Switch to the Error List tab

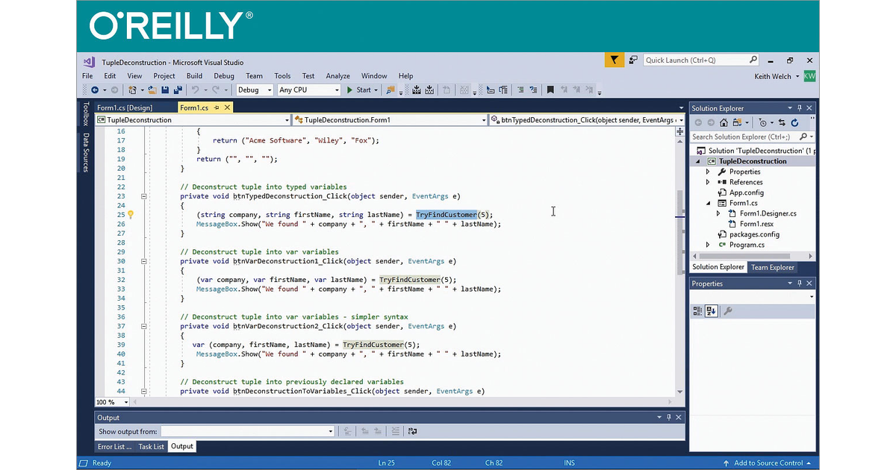click(114, 447)
